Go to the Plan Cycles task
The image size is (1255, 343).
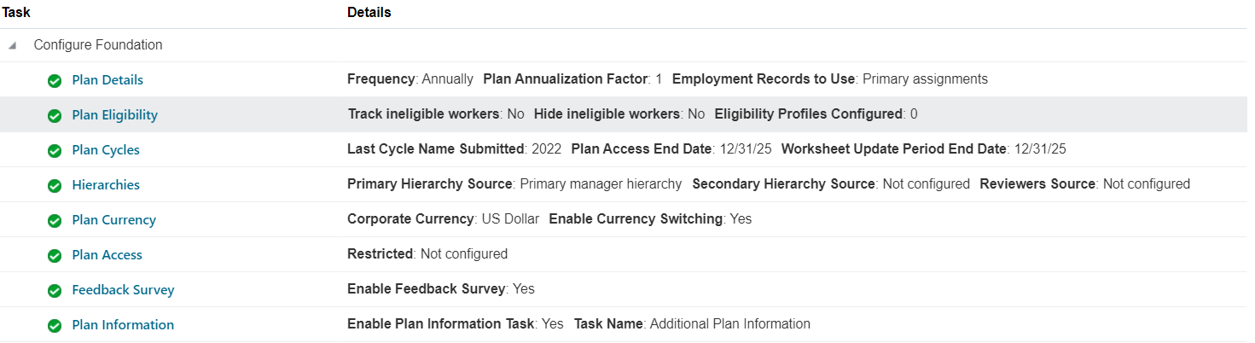tap(106, 150)
